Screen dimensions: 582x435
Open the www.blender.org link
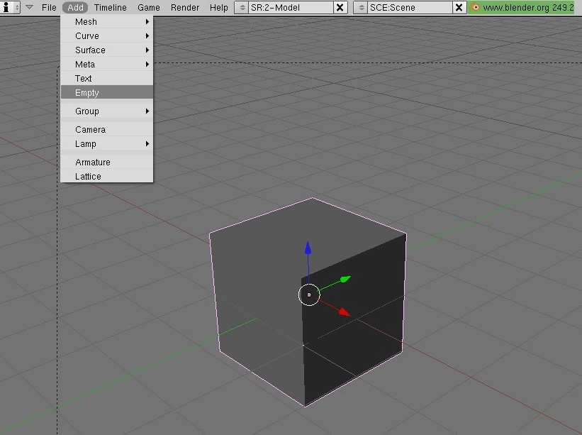coord(528,7)
